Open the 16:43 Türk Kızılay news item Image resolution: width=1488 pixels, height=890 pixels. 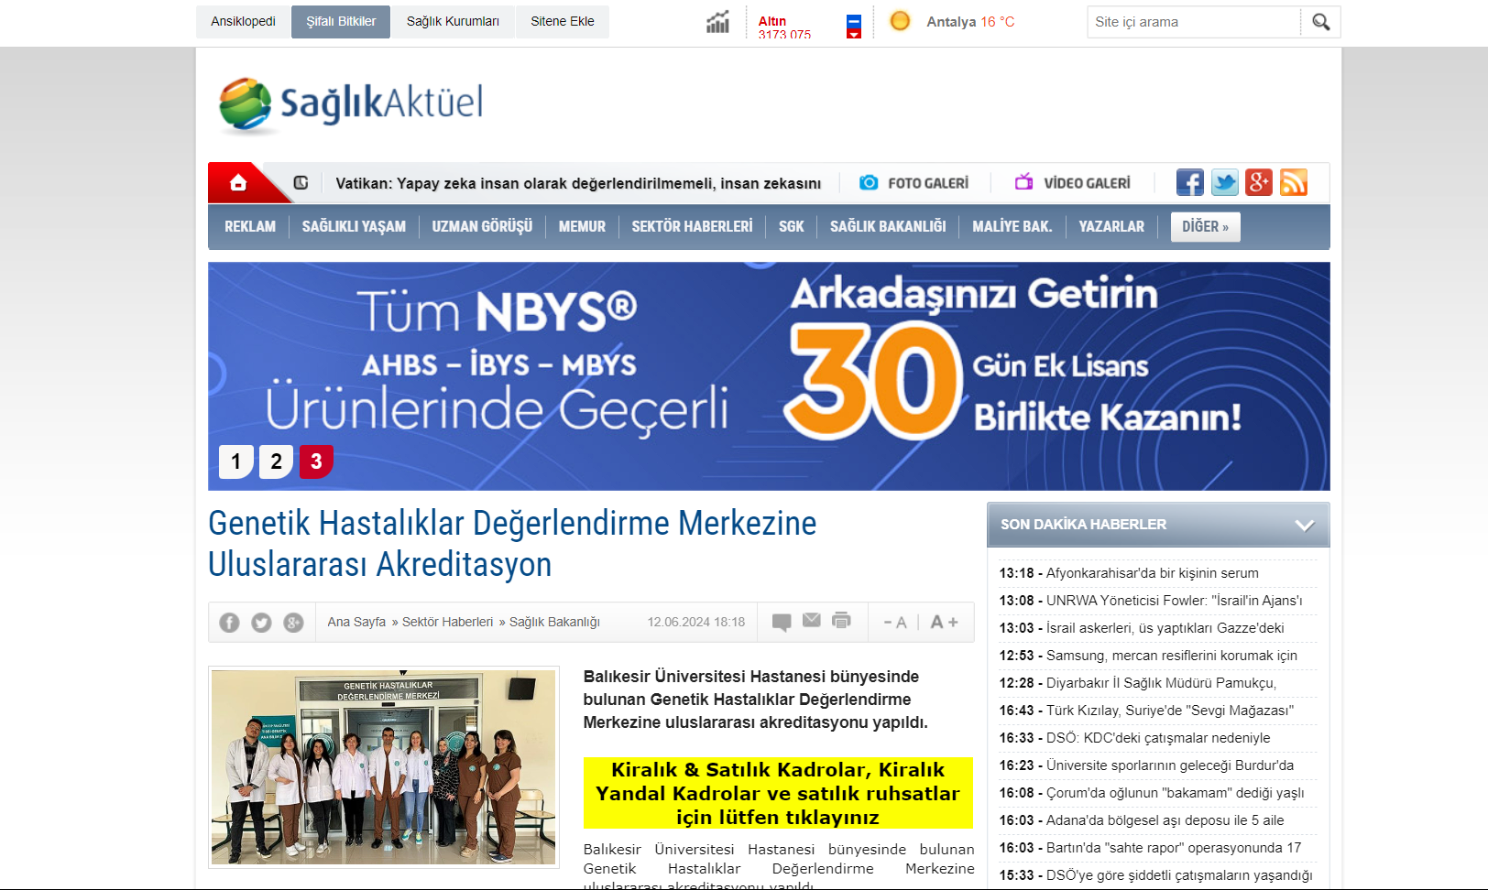click(1146, 711)
